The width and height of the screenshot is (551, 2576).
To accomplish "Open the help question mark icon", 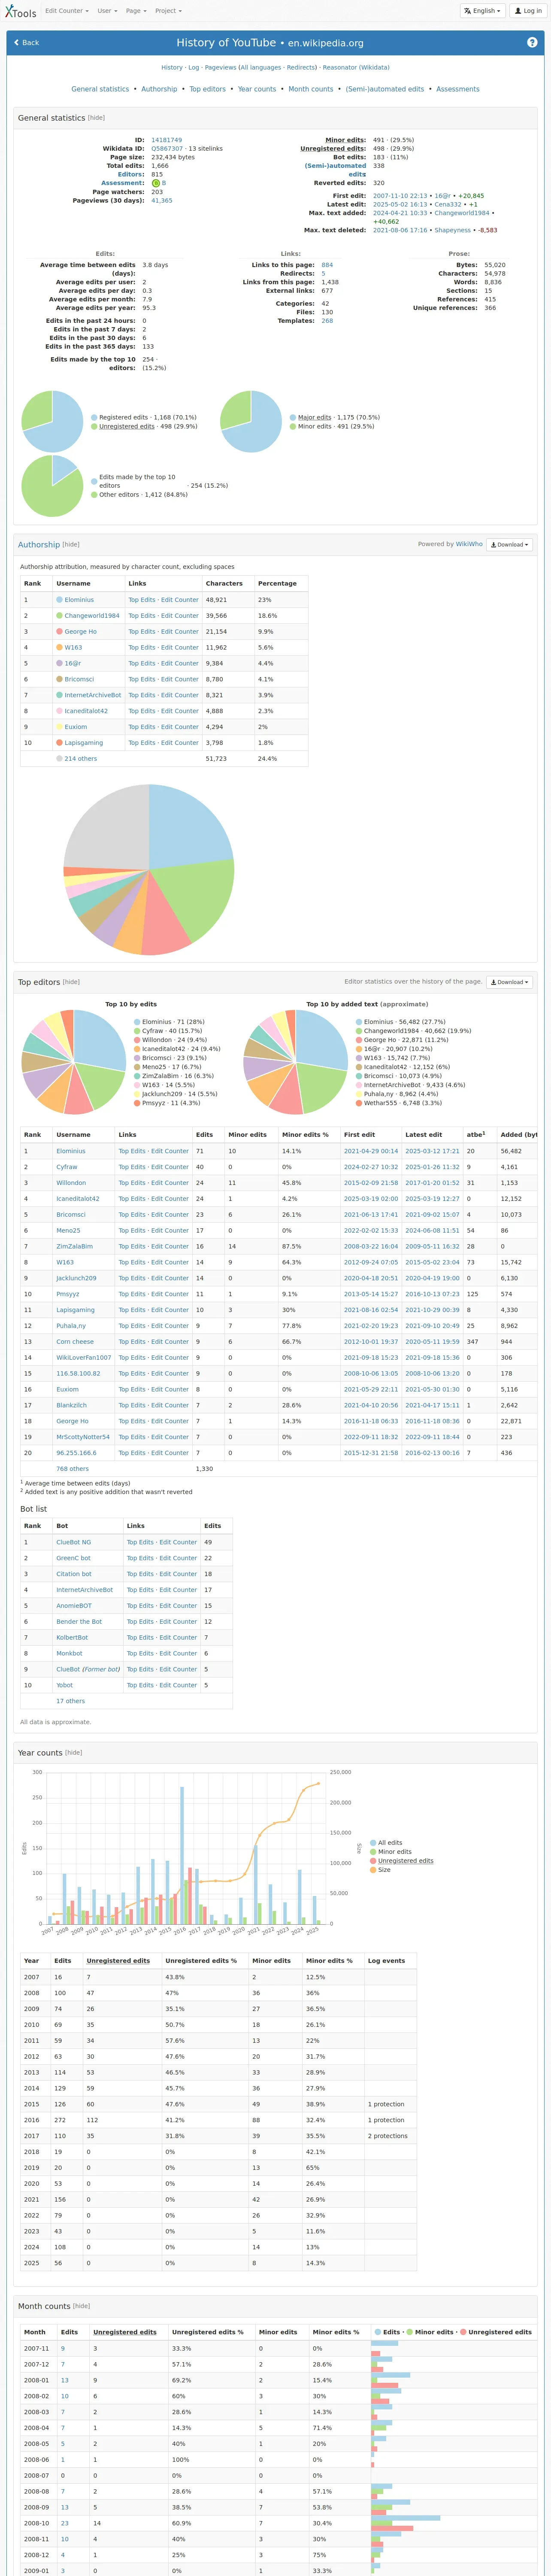I will [x=532, y=42].
